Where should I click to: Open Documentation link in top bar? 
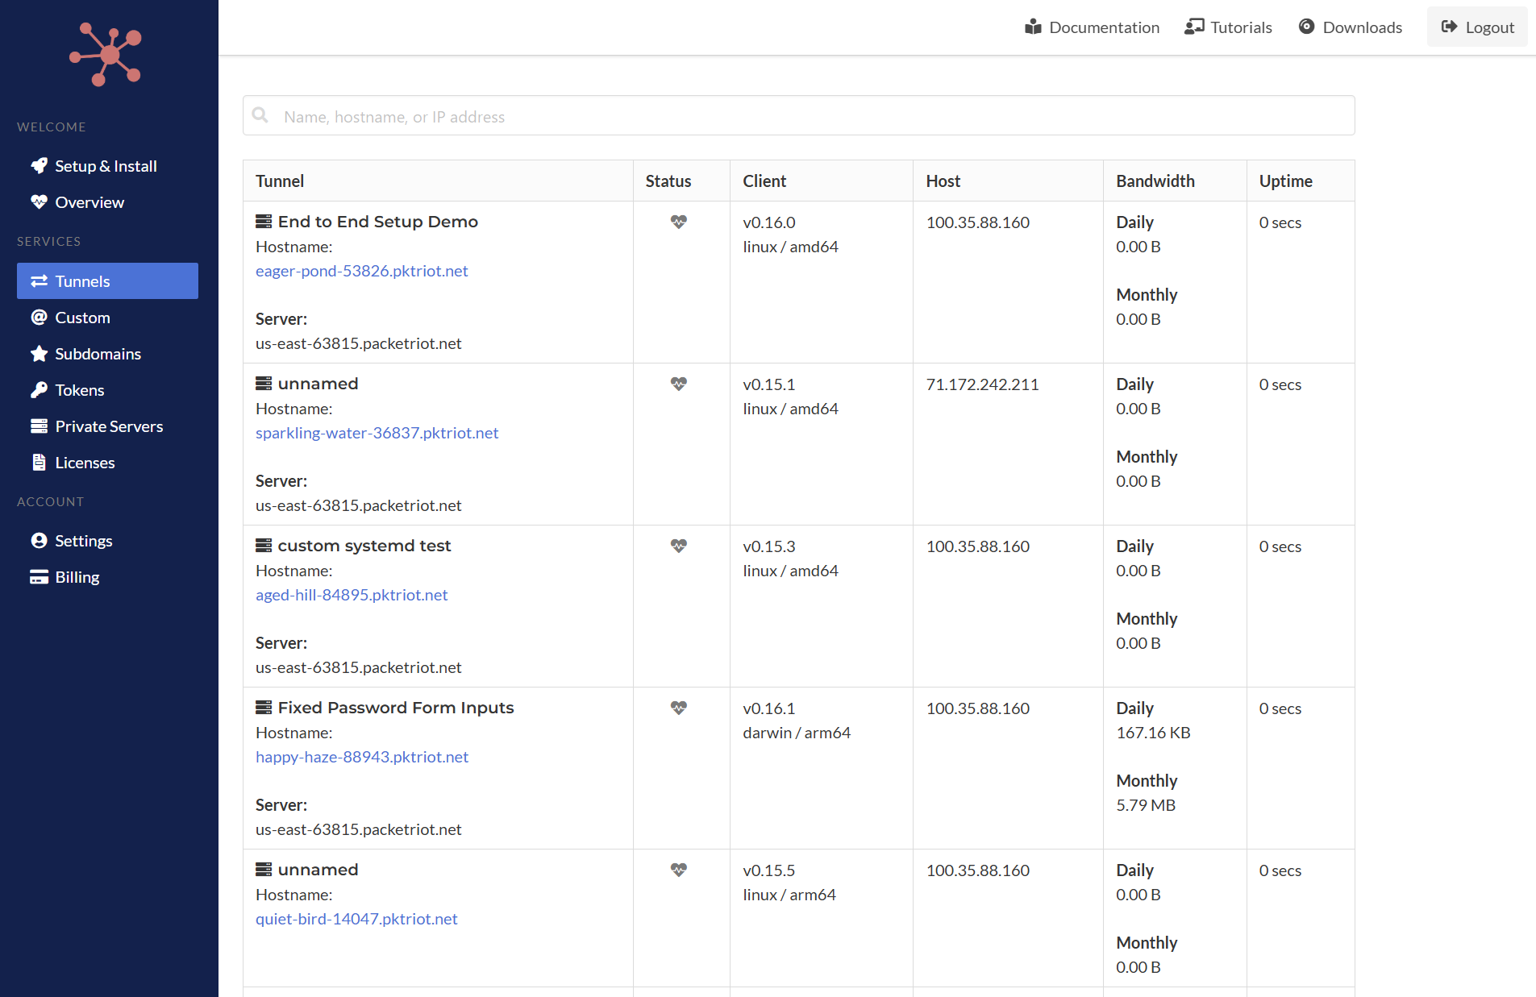point(1093,27)
